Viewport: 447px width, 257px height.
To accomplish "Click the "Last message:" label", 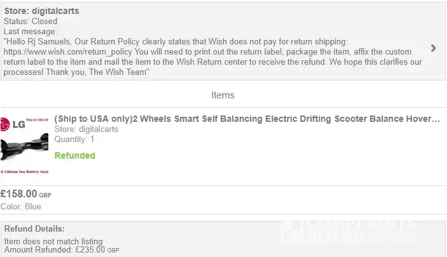I will coord(30,31).
